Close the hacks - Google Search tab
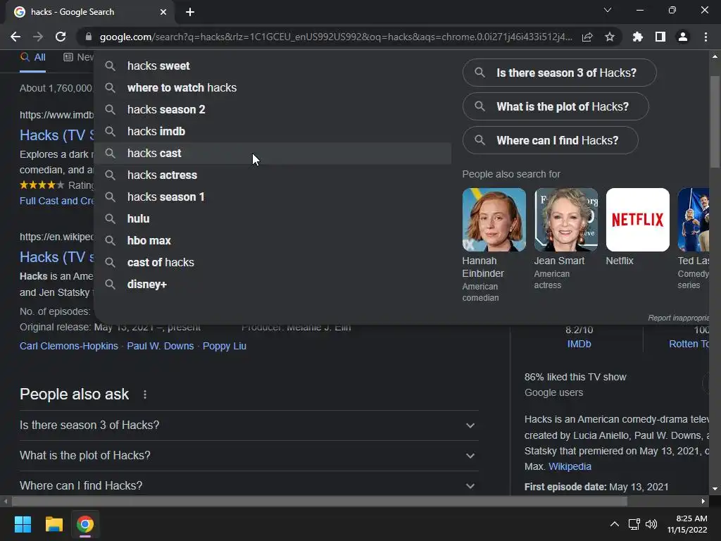 tap(163, 12)
